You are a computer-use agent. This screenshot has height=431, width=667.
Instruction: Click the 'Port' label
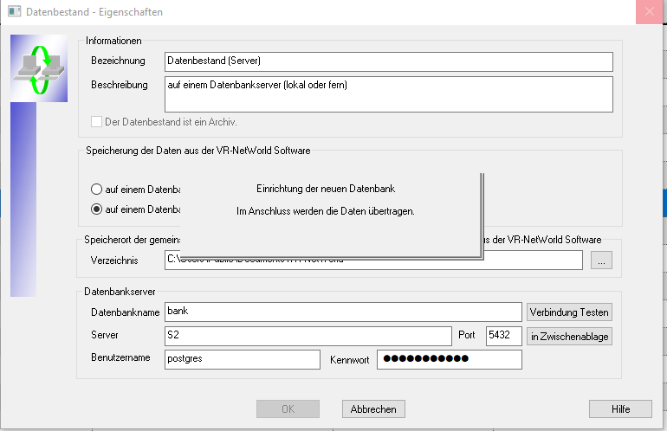[467, 335]
